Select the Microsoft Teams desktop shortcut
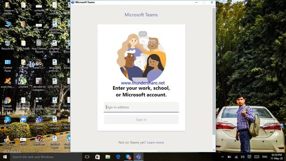The image size is (286, 161). click(39, 123)
